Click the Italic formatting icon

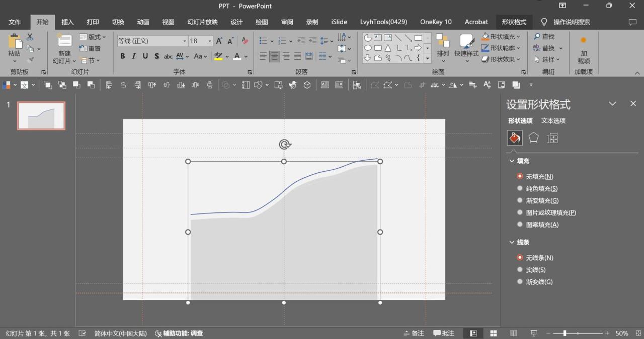134,56
